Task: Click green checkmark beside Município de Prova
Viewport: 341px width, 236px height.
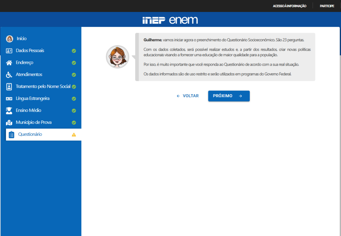Action: 74,122
